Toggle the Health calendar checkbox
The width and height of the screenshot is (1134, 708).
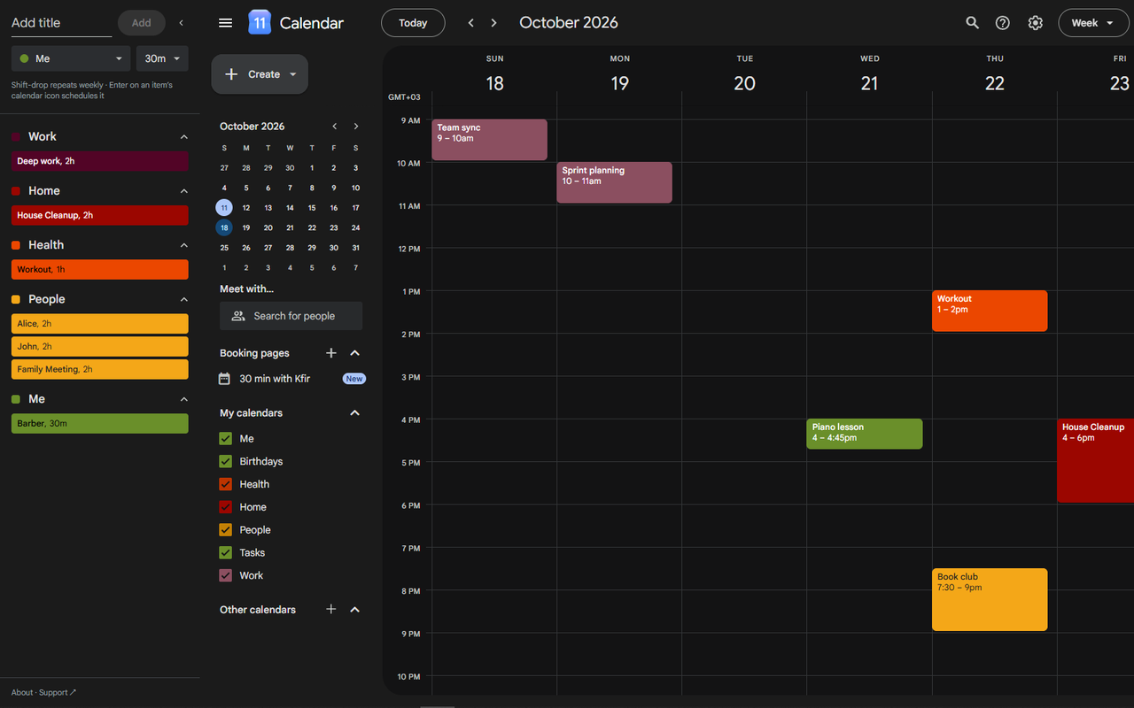coord(225,485)
